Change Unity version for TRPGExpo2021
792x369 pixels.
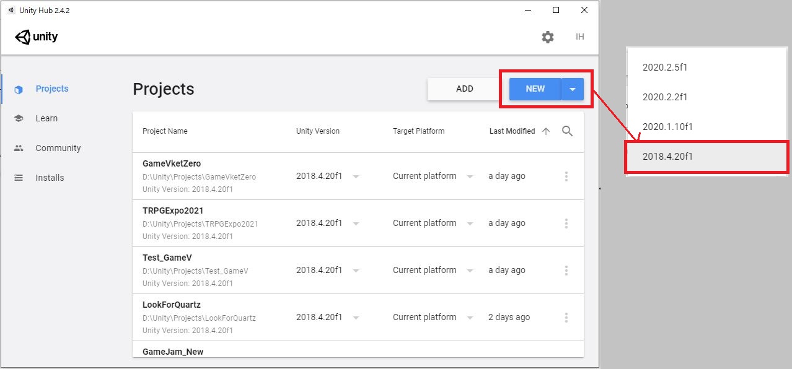(x=328, y=224)
